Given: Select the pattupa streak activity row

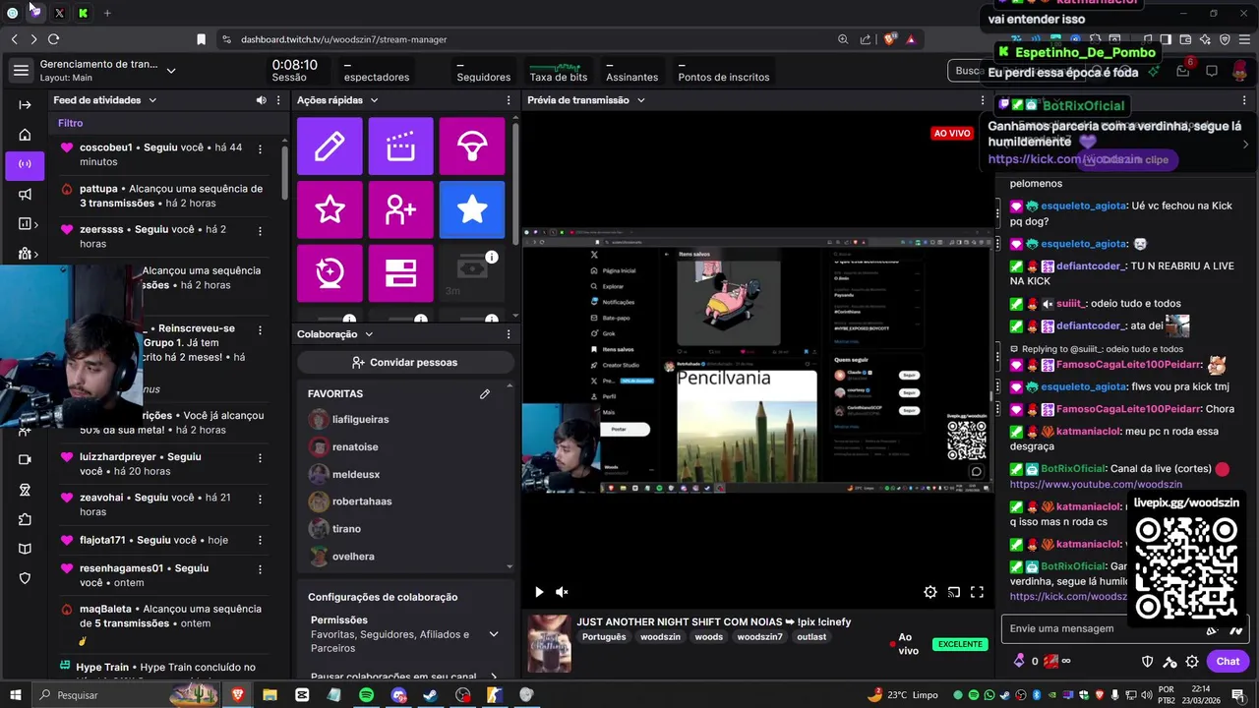Looking at the screenshot, I should (162, 196).
